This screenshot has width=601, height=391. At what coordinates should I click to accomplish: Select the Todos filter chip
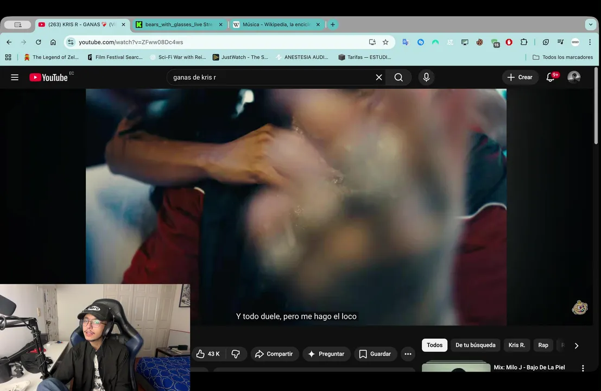(435, 345)
